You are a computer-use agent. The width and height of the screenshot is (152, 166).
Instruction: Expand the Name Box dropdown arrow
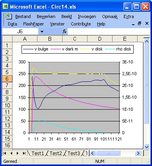point(42,31)
